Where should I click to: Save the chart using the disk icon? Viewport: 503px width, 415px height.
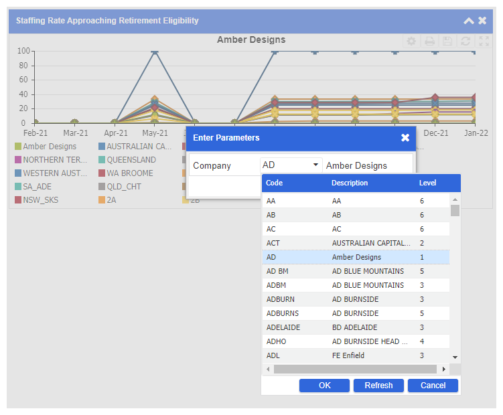(x=447, y=41)
